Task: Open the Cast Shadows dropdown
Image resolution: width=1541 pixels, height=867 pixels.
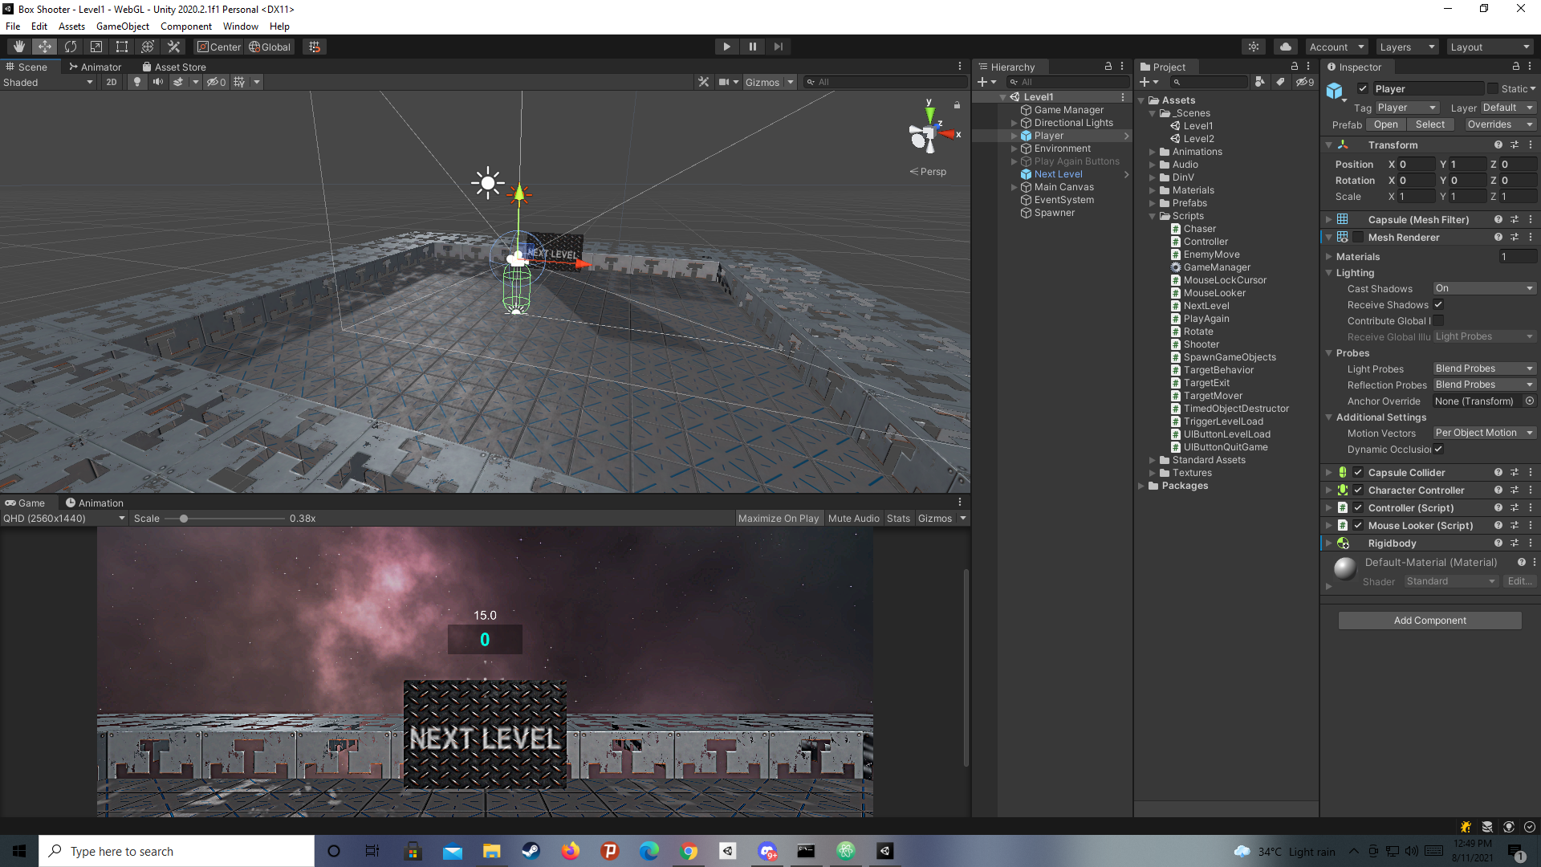Action: coord(1484,288)
